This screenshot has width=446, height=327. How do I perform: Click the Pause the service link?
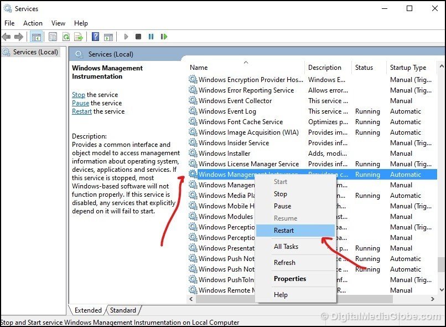(80, 103)
